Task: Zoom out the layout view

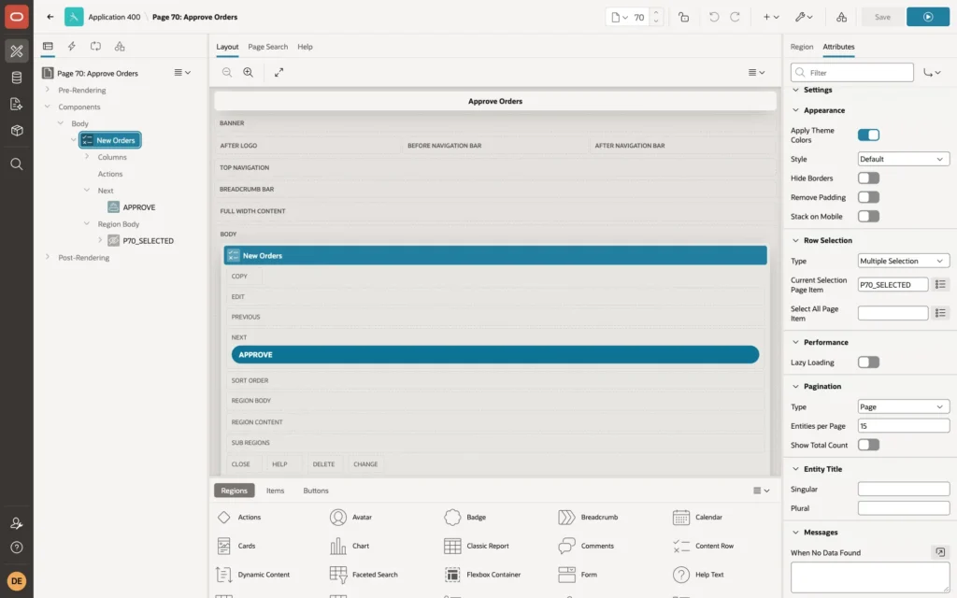Action: click(x=227, y=72)
